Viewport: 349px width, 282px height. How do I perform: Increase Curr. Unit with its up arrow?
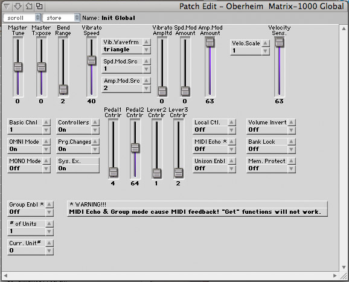(49, 243)
